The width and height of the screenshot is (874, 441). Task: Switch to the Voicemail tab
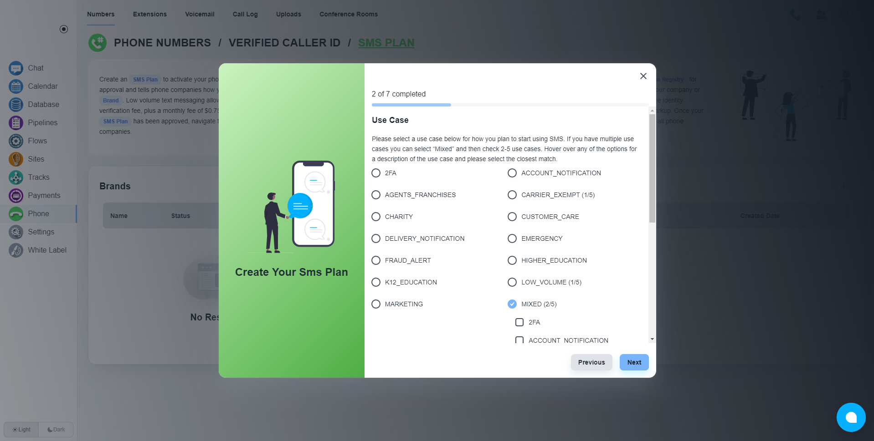pyautogui.click(x=200, y=14)
